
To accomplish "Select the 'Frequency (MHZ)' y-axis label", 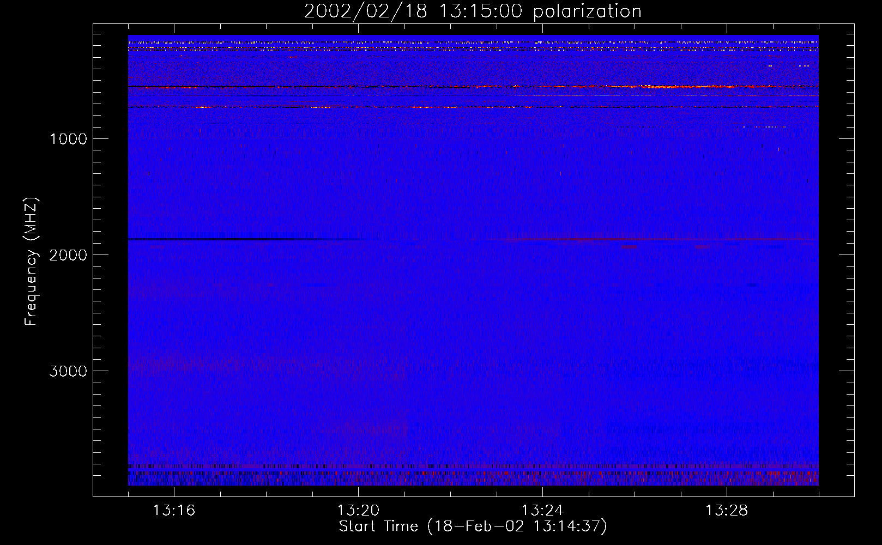I will click(31, 262).
